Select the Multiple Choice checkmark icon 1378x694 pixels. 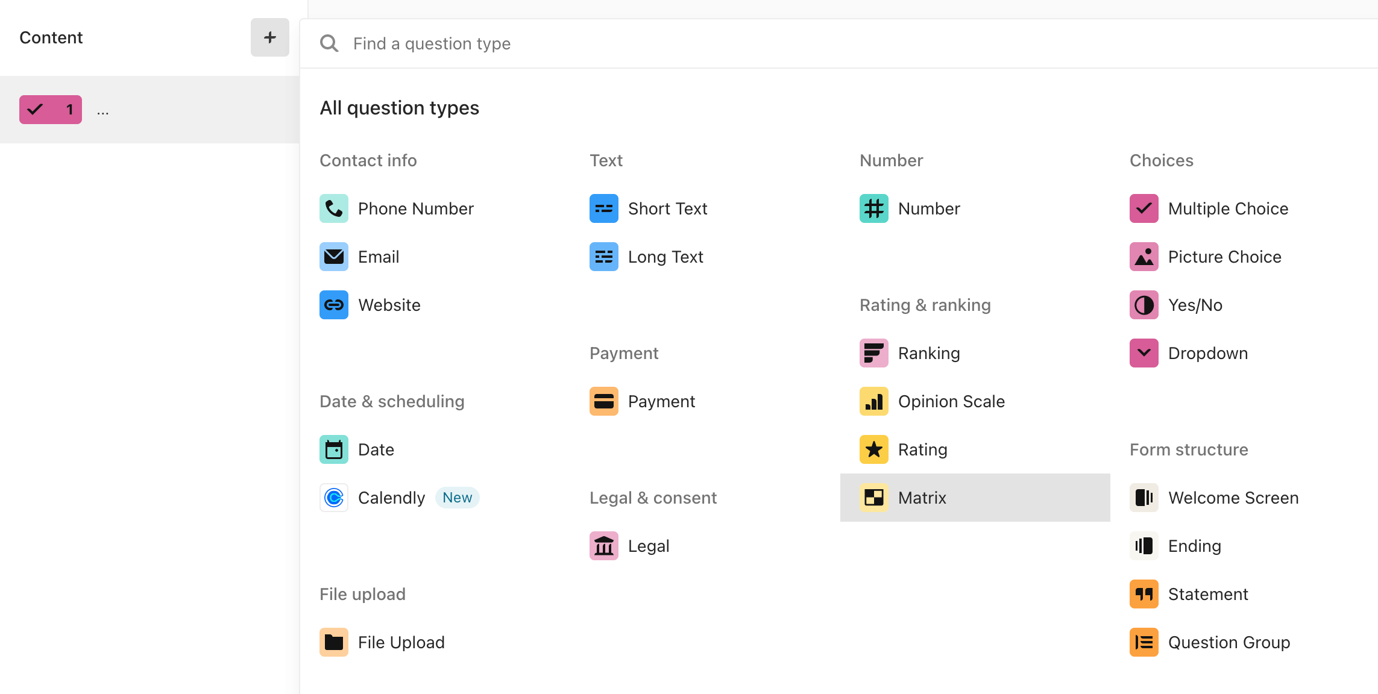coord(1144,208)
